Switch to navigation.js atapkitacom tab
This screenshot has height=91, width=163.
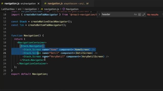click(x=68, y=4)
